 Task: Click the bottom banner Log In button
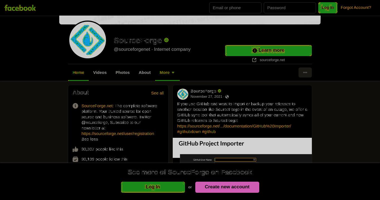click(153, 187)
